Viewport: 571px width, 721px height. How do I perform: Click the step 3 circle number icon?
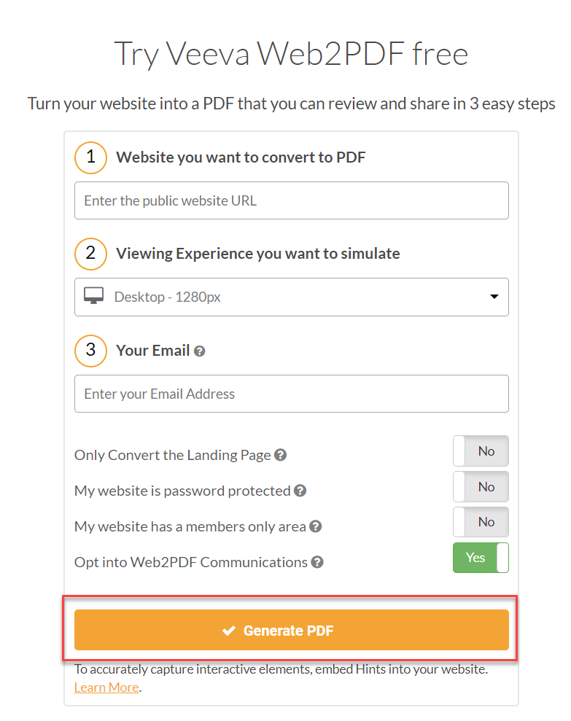(90, 350)
